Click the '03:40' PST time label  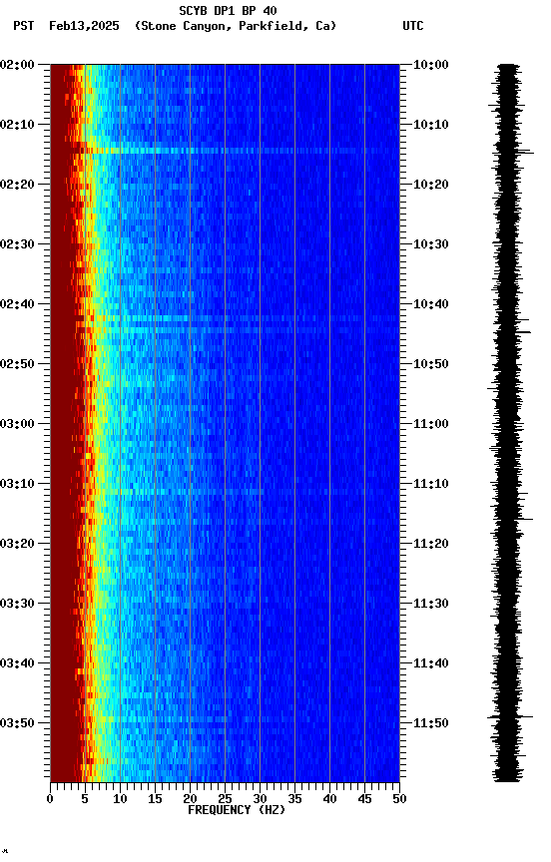(x=17, y=663)
